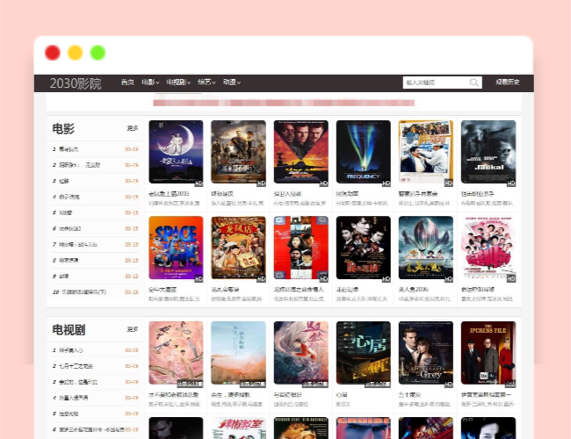571x439 pixels.
Task: Expand the 电视剧 dropdown in navbar
Action: point(178,83)
